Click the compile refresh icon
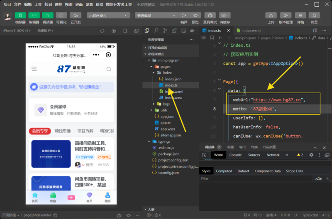The image size is (332, 219). click(x=183, y=15)
